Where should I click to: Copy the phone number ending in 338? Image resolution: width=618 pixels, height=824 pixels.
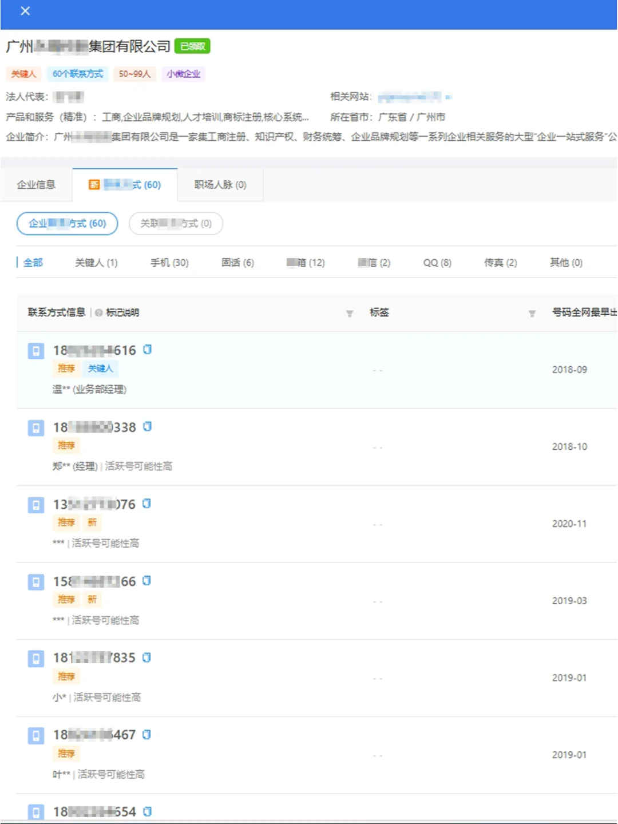tap(147, 427)
